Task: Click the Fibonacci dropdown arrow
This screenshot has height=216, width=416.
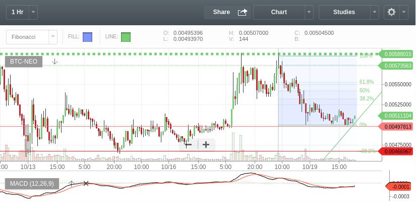Action: click(53, 37)
